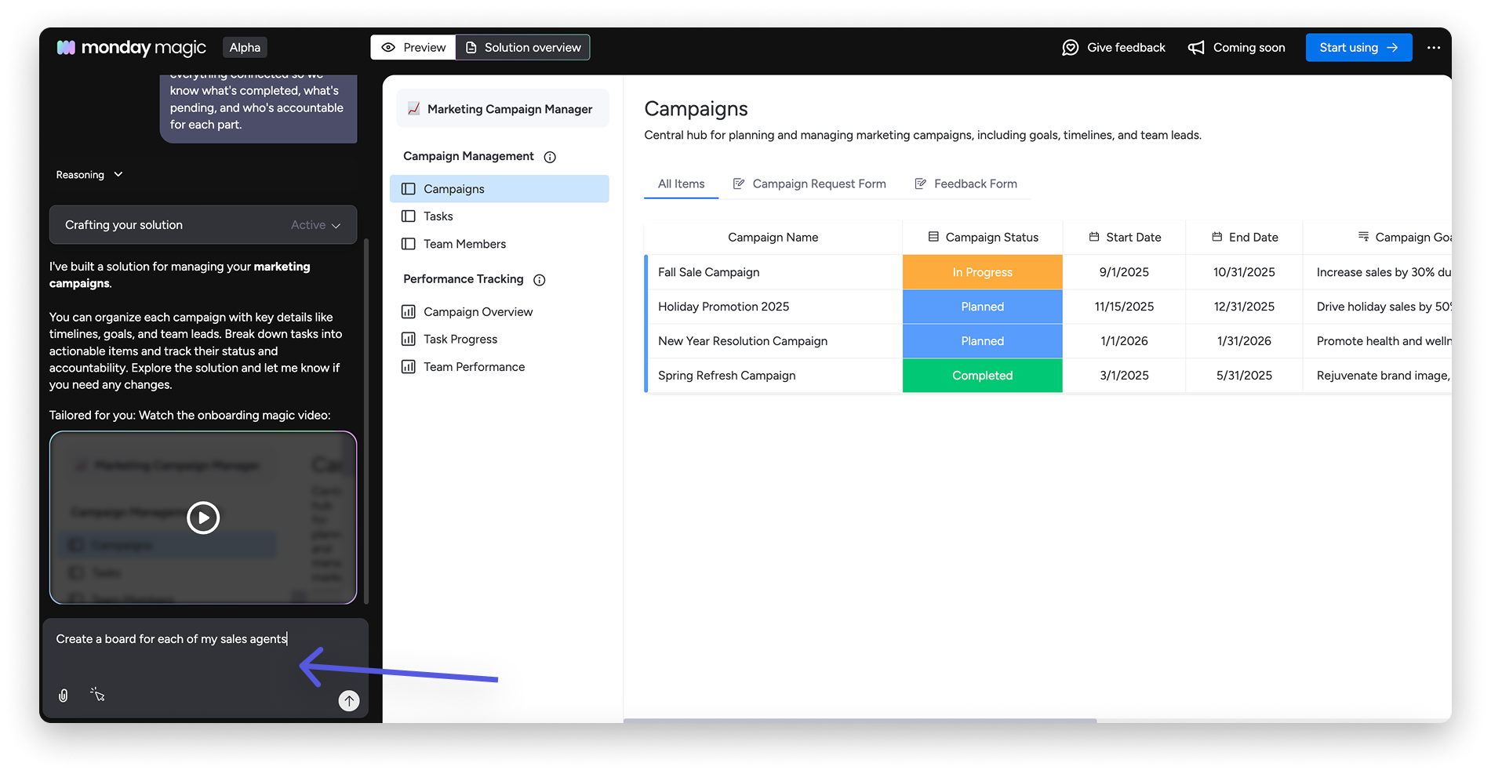Open the Team Members board

pyautogui.click(x=499, y=244)
